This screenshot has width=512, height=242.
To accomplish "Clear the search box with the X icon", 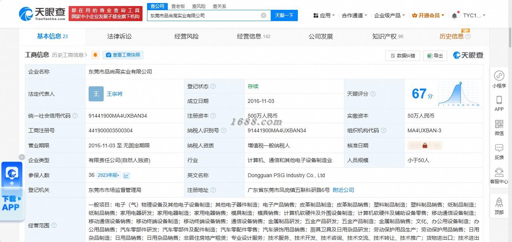I will (x=264, y=15).
